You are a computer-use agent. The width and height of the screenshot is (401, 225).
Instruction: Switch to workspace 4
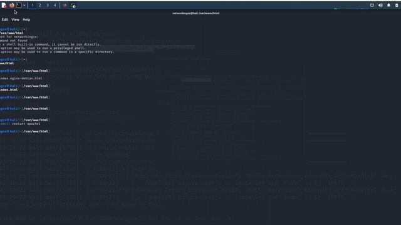(55, 5)
